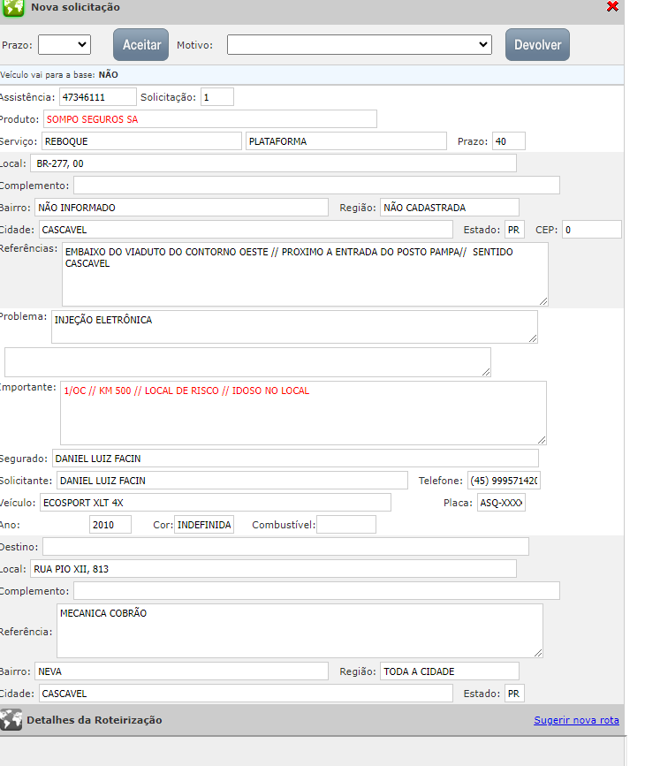Screen dimensions: 645x766
Task: Click the Região field TODA A CIDADE
Action: [x=450, y=671]
